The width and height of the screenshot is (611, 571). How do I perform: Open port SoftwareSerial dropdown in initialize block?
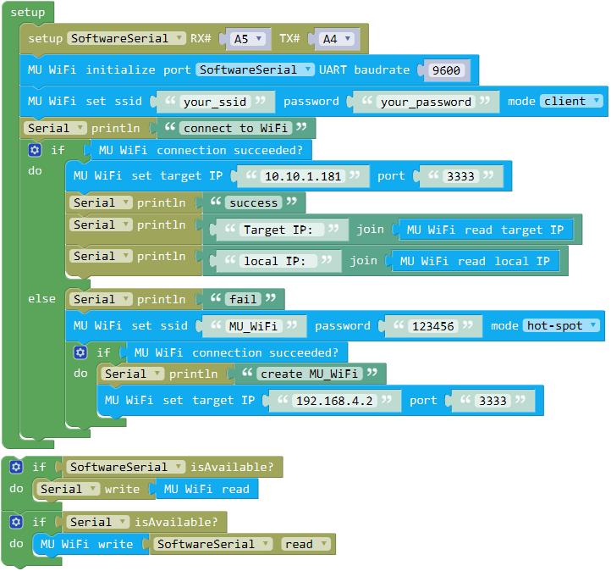coord(255,69)
